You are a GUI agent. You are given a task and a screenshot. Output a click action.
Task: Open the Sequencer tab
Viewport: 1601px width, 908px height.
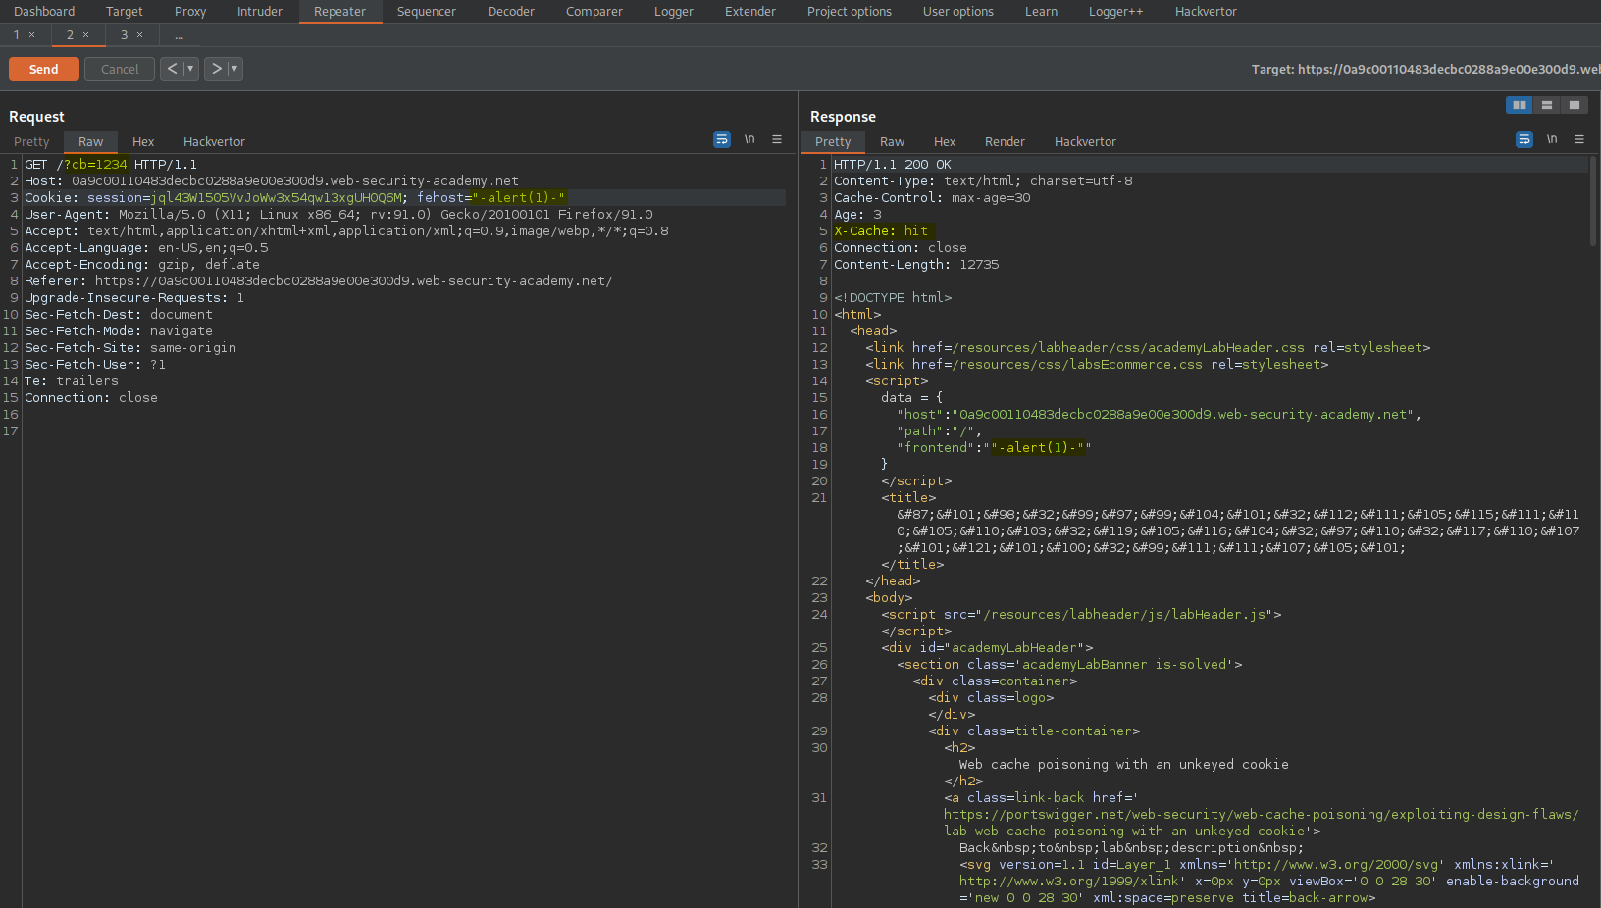(x=427, y=12)
